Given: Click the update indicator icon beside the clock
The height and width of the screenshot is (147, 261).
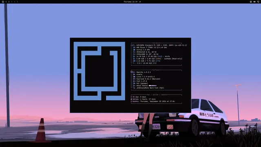Looking at the screenshot, I should [x=140, y=2].
